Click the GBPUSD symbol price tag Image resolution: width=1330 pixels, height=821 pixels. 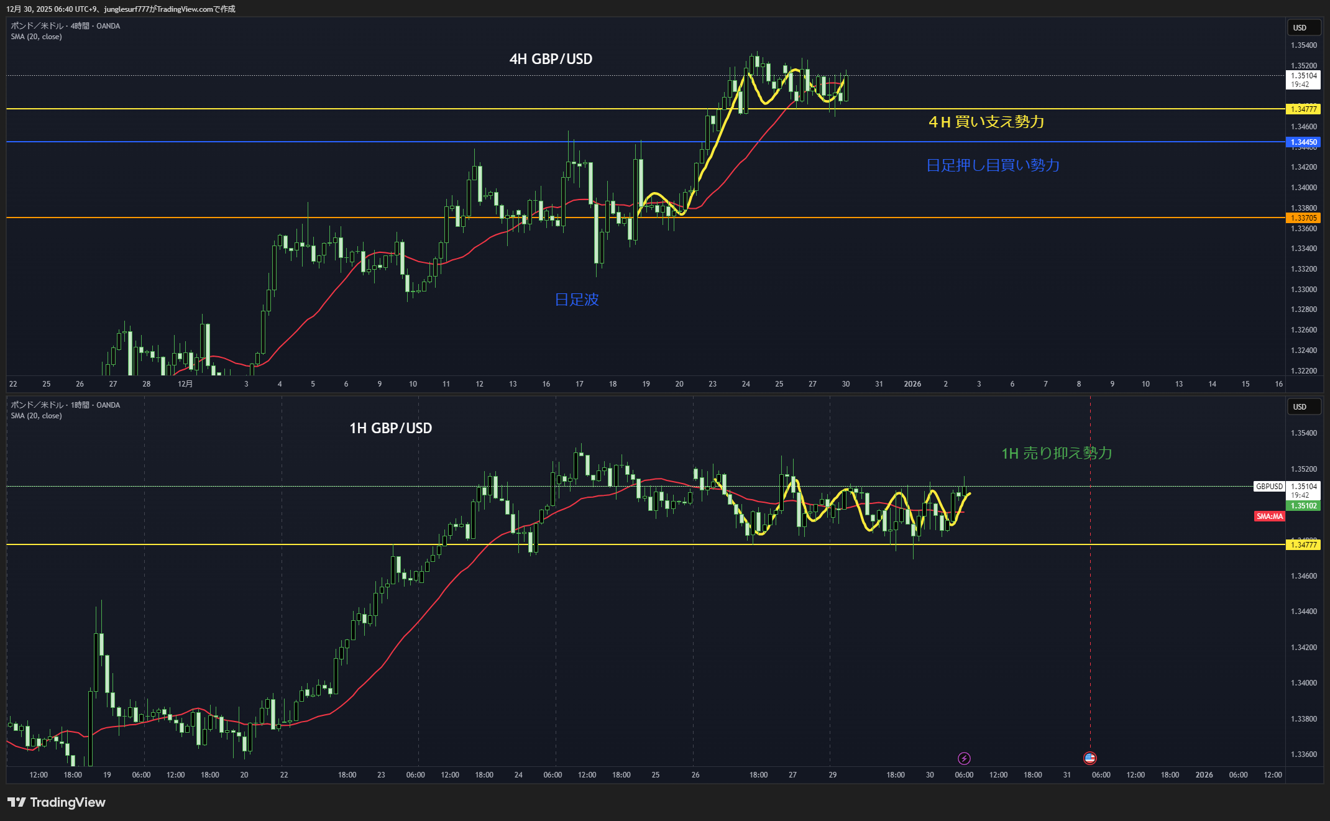1269,487
